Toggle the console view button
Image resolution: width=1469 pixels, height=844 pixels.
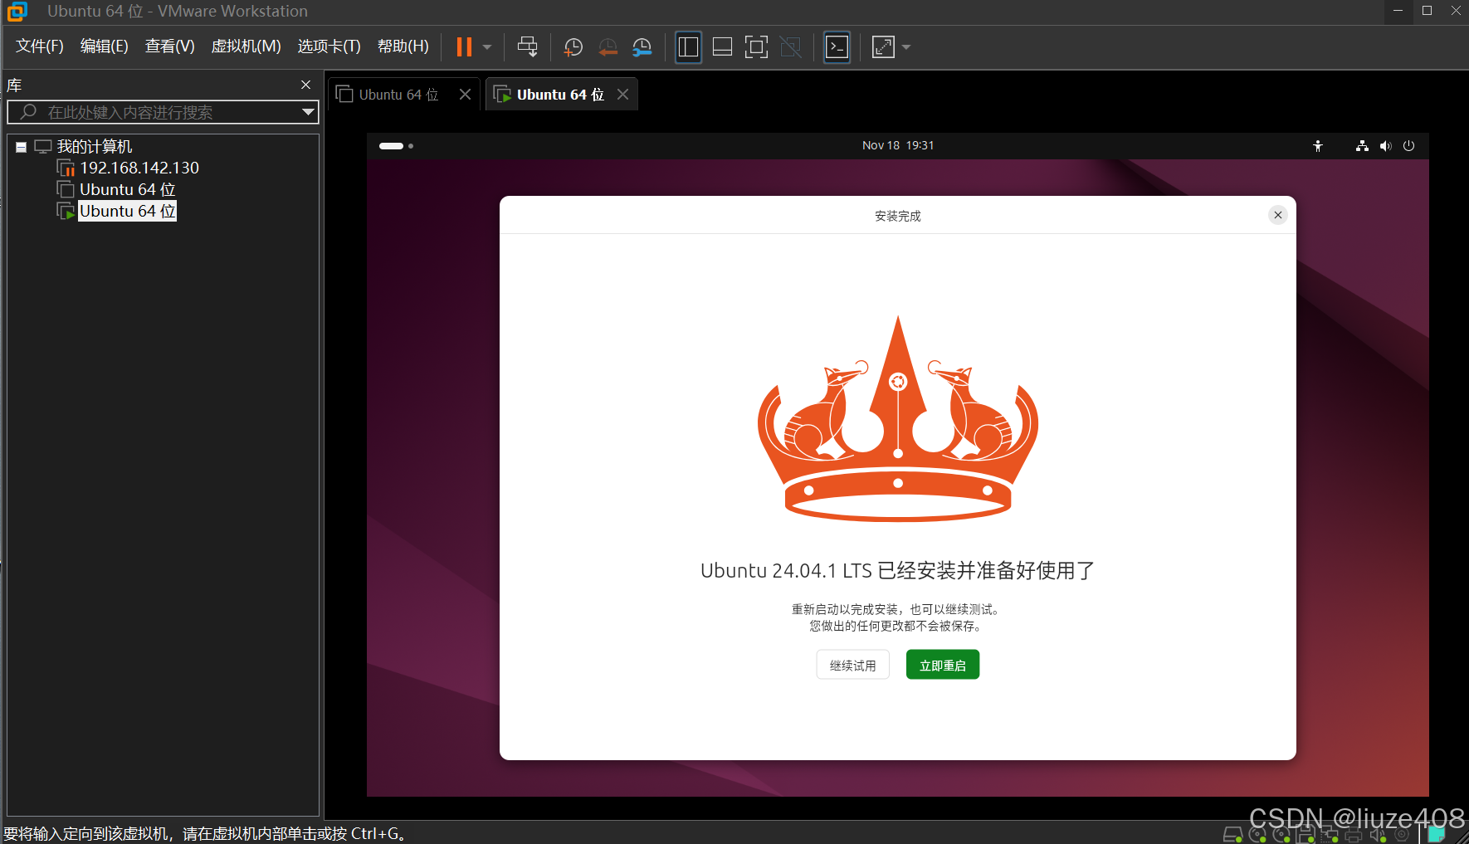(837, 47)
